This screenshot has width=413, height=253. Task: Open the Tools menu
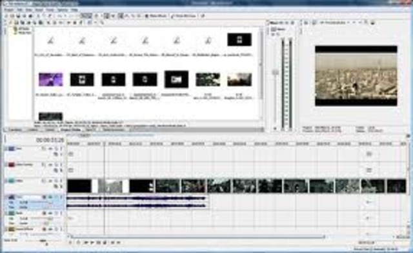pos(50,10)
